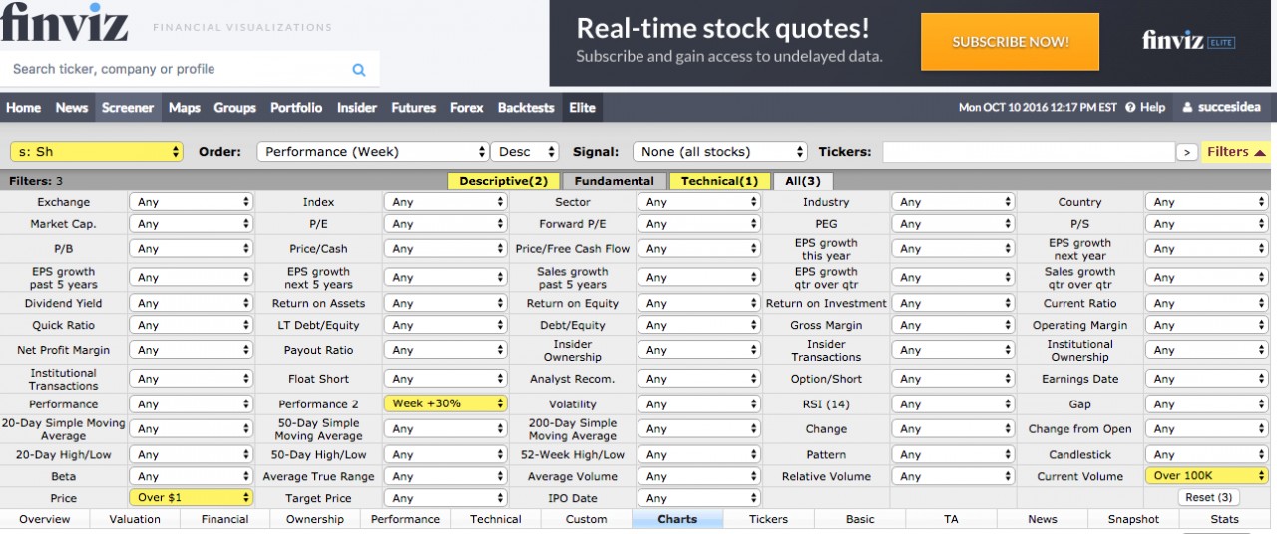Click the finviz logo
Screen dimensions: 1277x534
(x=65, y=22)
